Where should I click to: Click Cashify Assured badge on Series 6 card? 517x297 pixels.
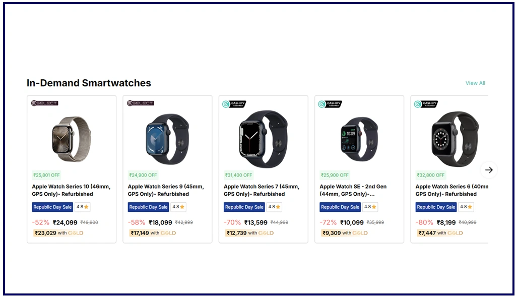[x=426, y=104]
